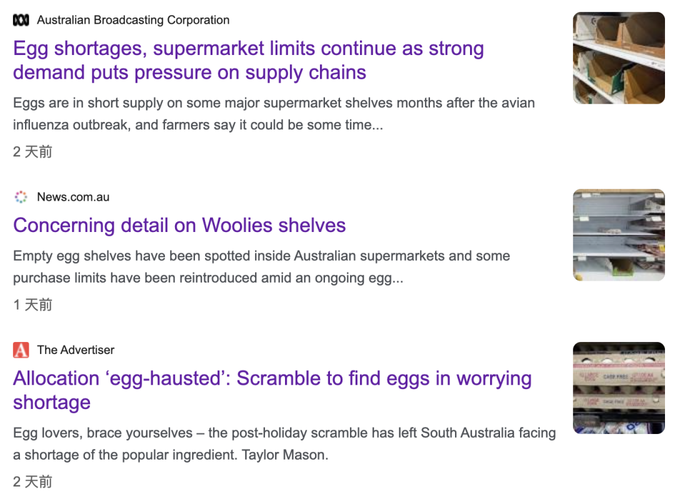Click the Australian Broadcasting Corporation source name
The width and height of the screenshot is (675, 499).
(x=133, y=21)
